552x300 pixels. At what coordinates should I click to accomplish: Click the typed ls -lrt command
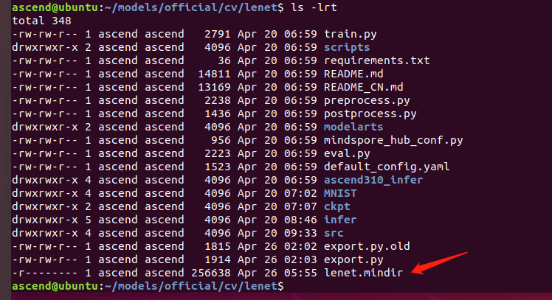pos(314,7)
